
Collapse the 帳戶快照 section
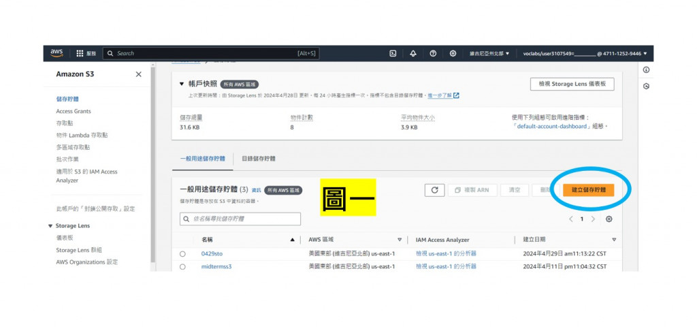(x=181, y=84)
